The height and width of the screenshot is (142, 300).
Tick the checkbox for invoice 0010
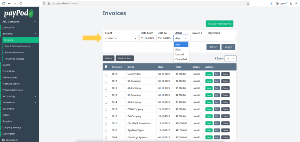[x=106, y=130]
